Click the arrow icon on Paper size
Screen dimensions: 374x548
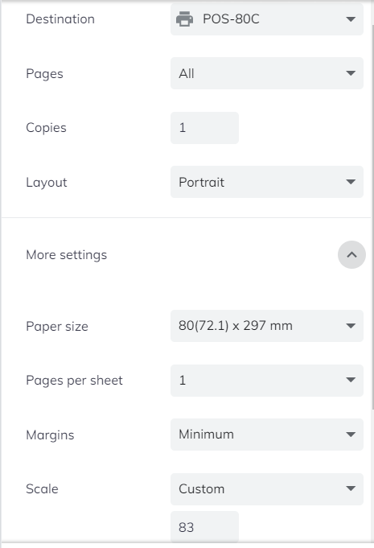[351, 326]
